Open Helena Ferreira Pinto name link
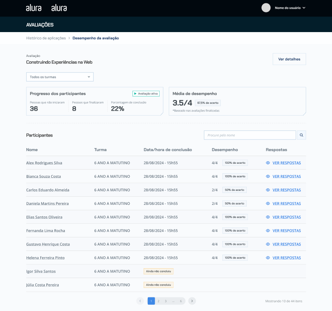 point(45,258)
